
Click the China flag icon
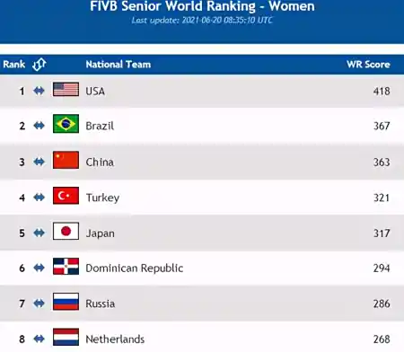point(66,160)
